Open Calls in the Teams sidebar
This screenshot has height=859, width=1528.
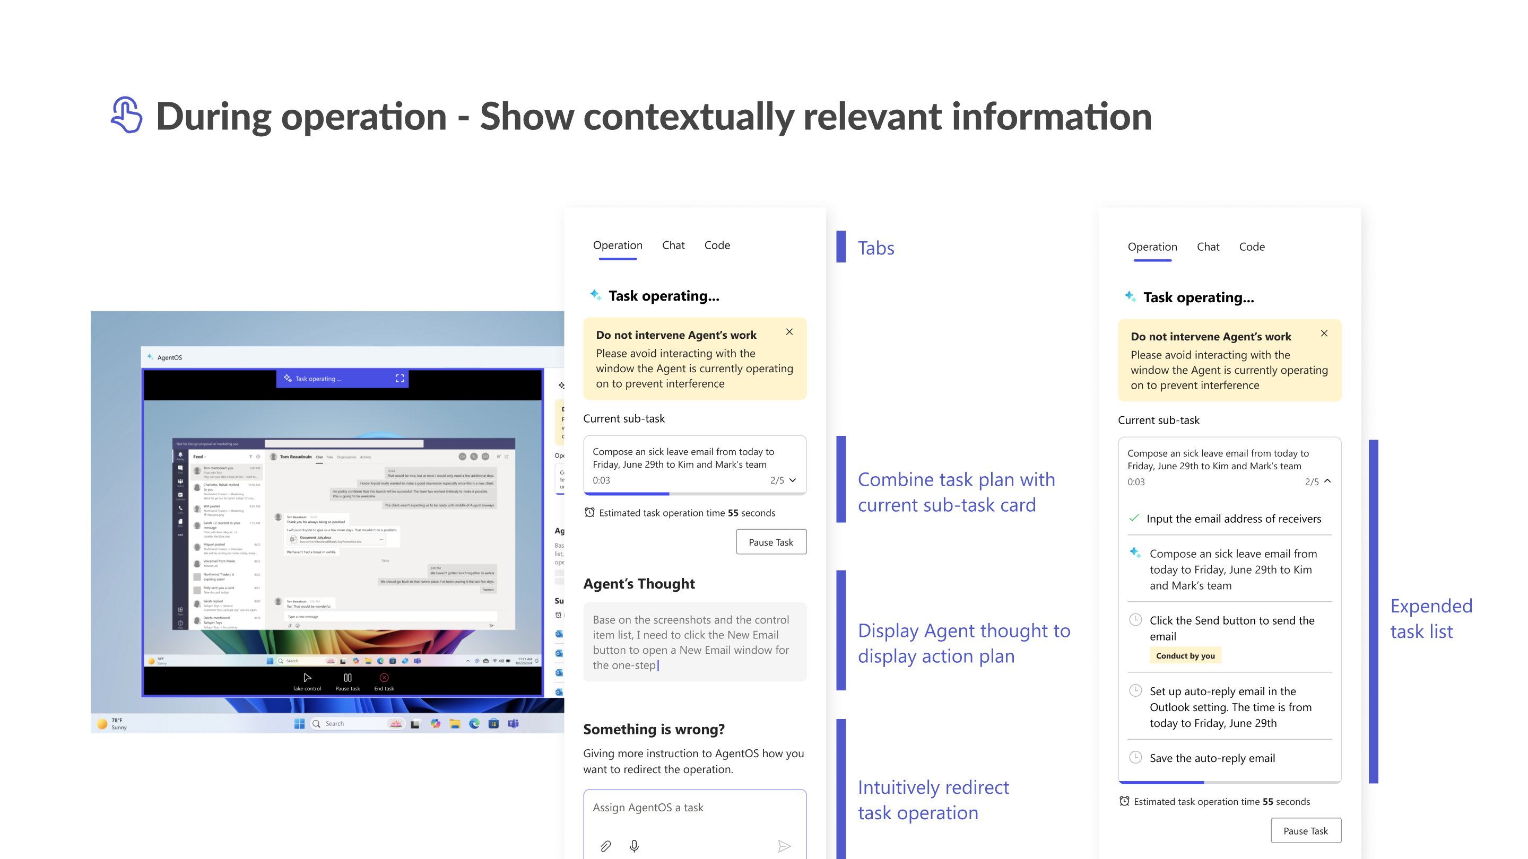(180, 510)
